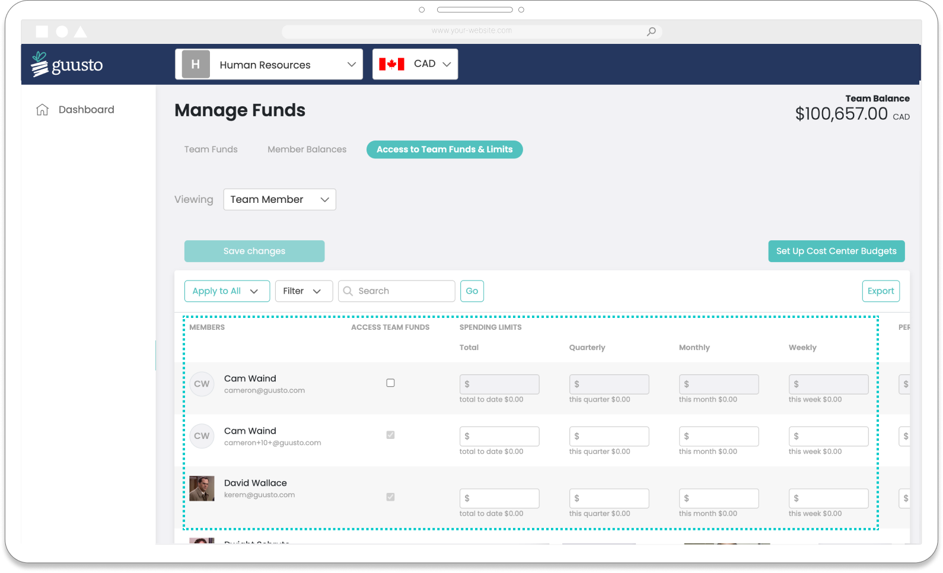Click the Weekly sub-header
This screenshot has height=573, width=943.
point(802,348)
